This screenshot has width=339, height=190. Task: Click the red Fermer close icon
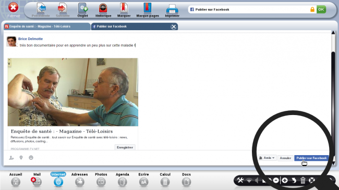coord(13,8)
